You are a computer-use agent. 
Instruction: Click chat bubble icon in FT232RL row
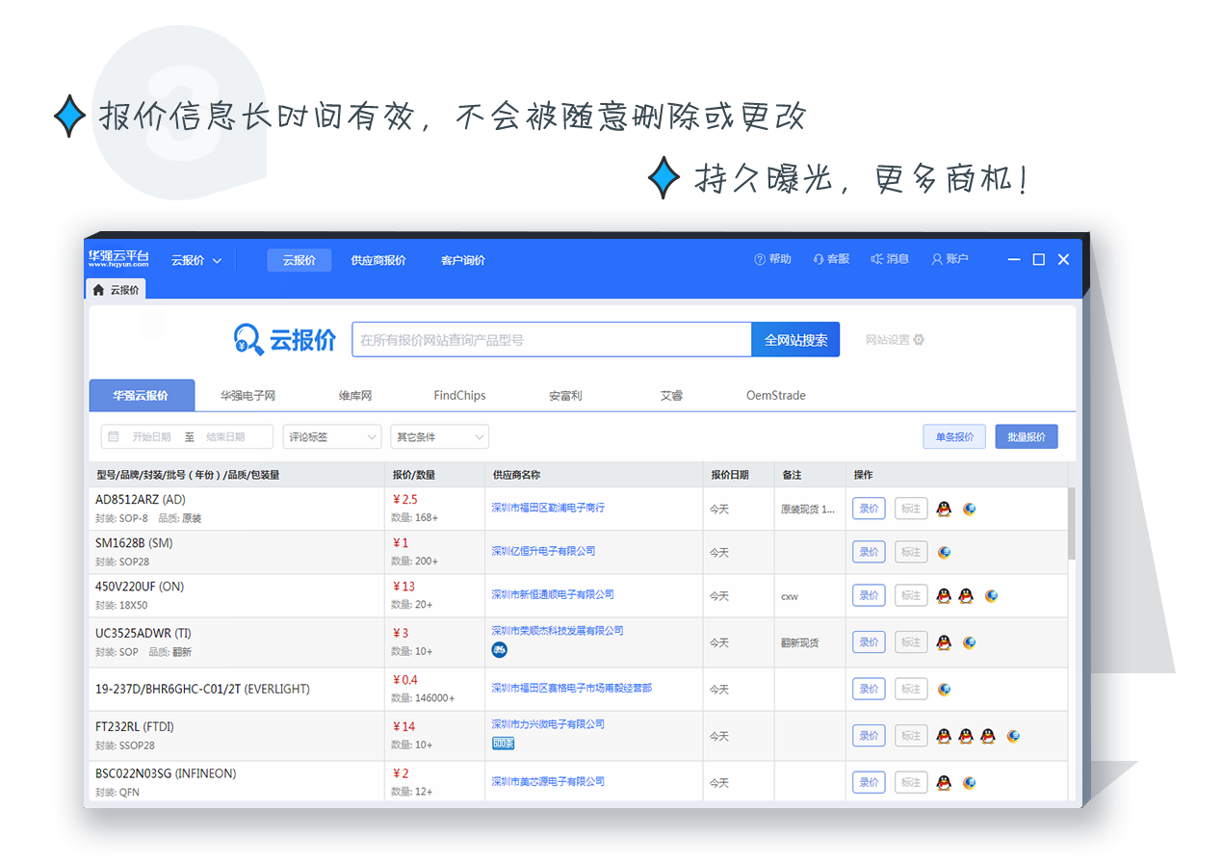pyautogui.click(x=1014, y=736)
